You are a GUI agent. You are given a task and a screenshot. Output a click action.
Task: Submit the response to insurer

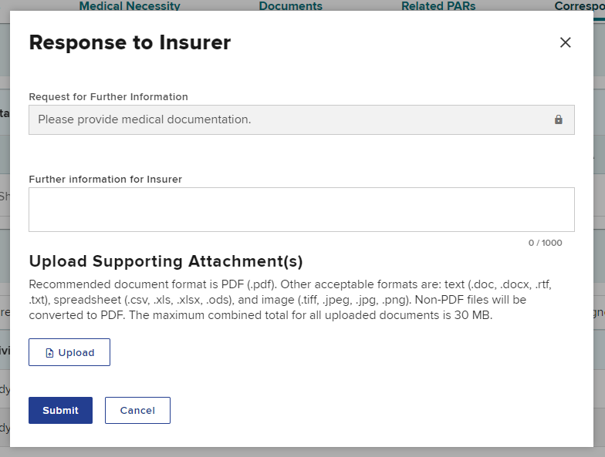pos(60,410)
